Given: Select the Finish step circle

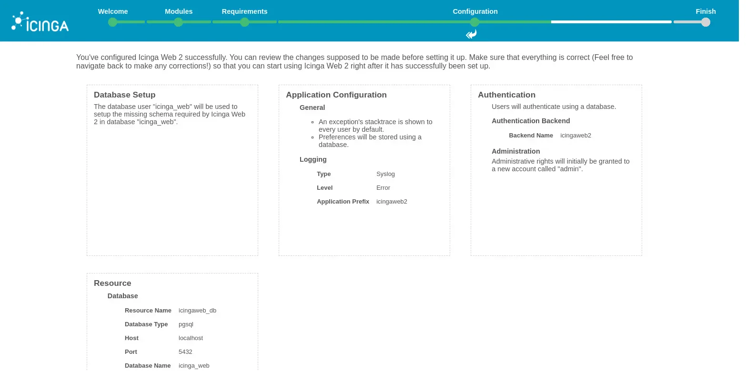Looking at the screenshot, I should click(x=706, y=22).
